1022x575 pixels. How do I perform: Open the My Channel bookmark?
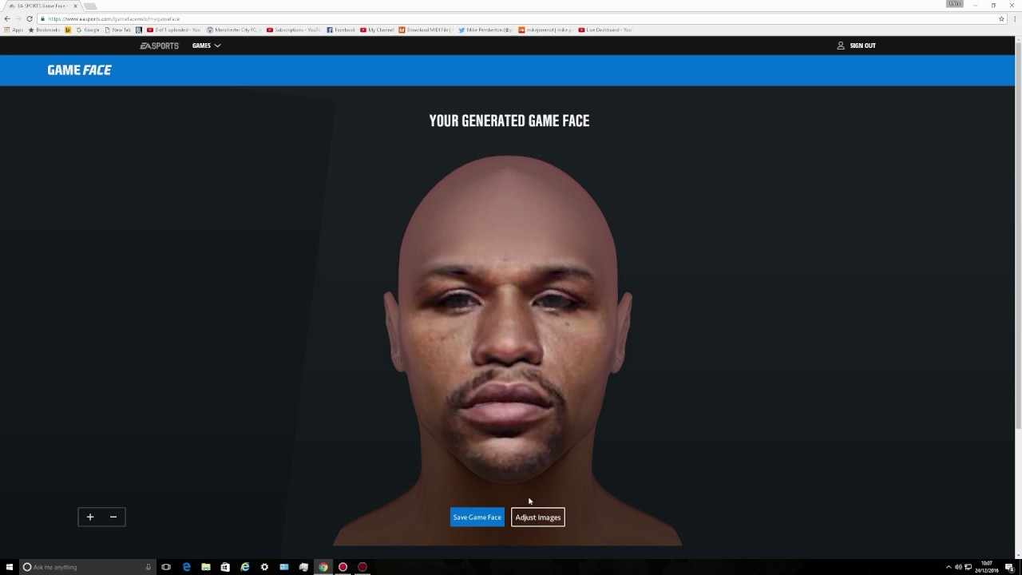tap(377, 30)
